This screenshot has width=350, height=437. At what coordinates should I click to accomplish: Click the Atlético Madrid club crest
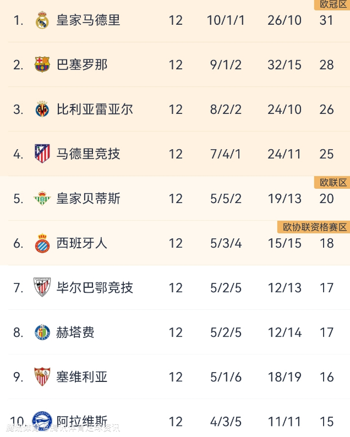click(42, 154)
